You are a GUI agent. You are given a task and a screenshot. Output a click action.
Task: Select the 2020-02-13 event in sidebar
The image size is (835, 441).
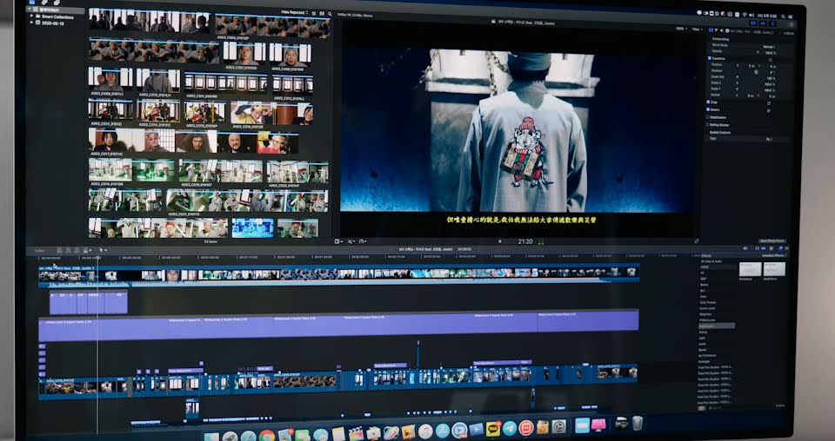[x=53, y=23]
